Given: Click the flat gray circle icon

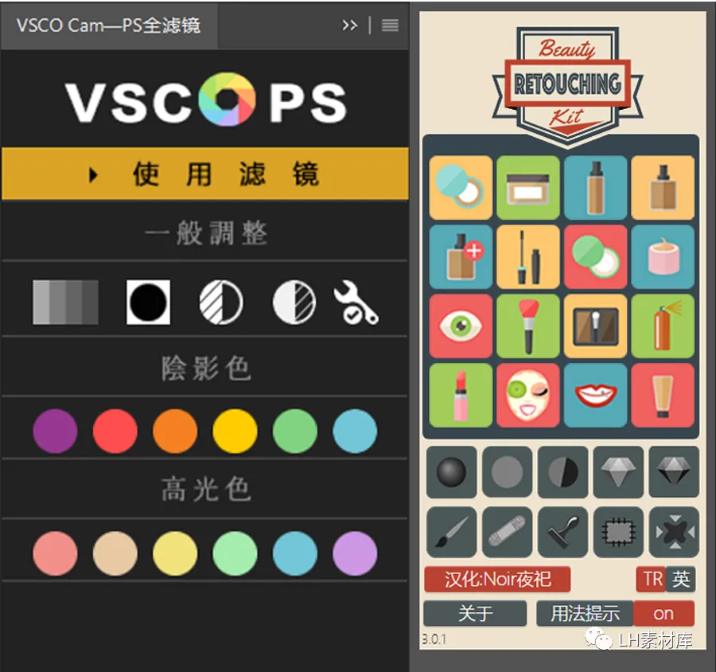Looking at the screenshot, I should click(x=508, y=472).
